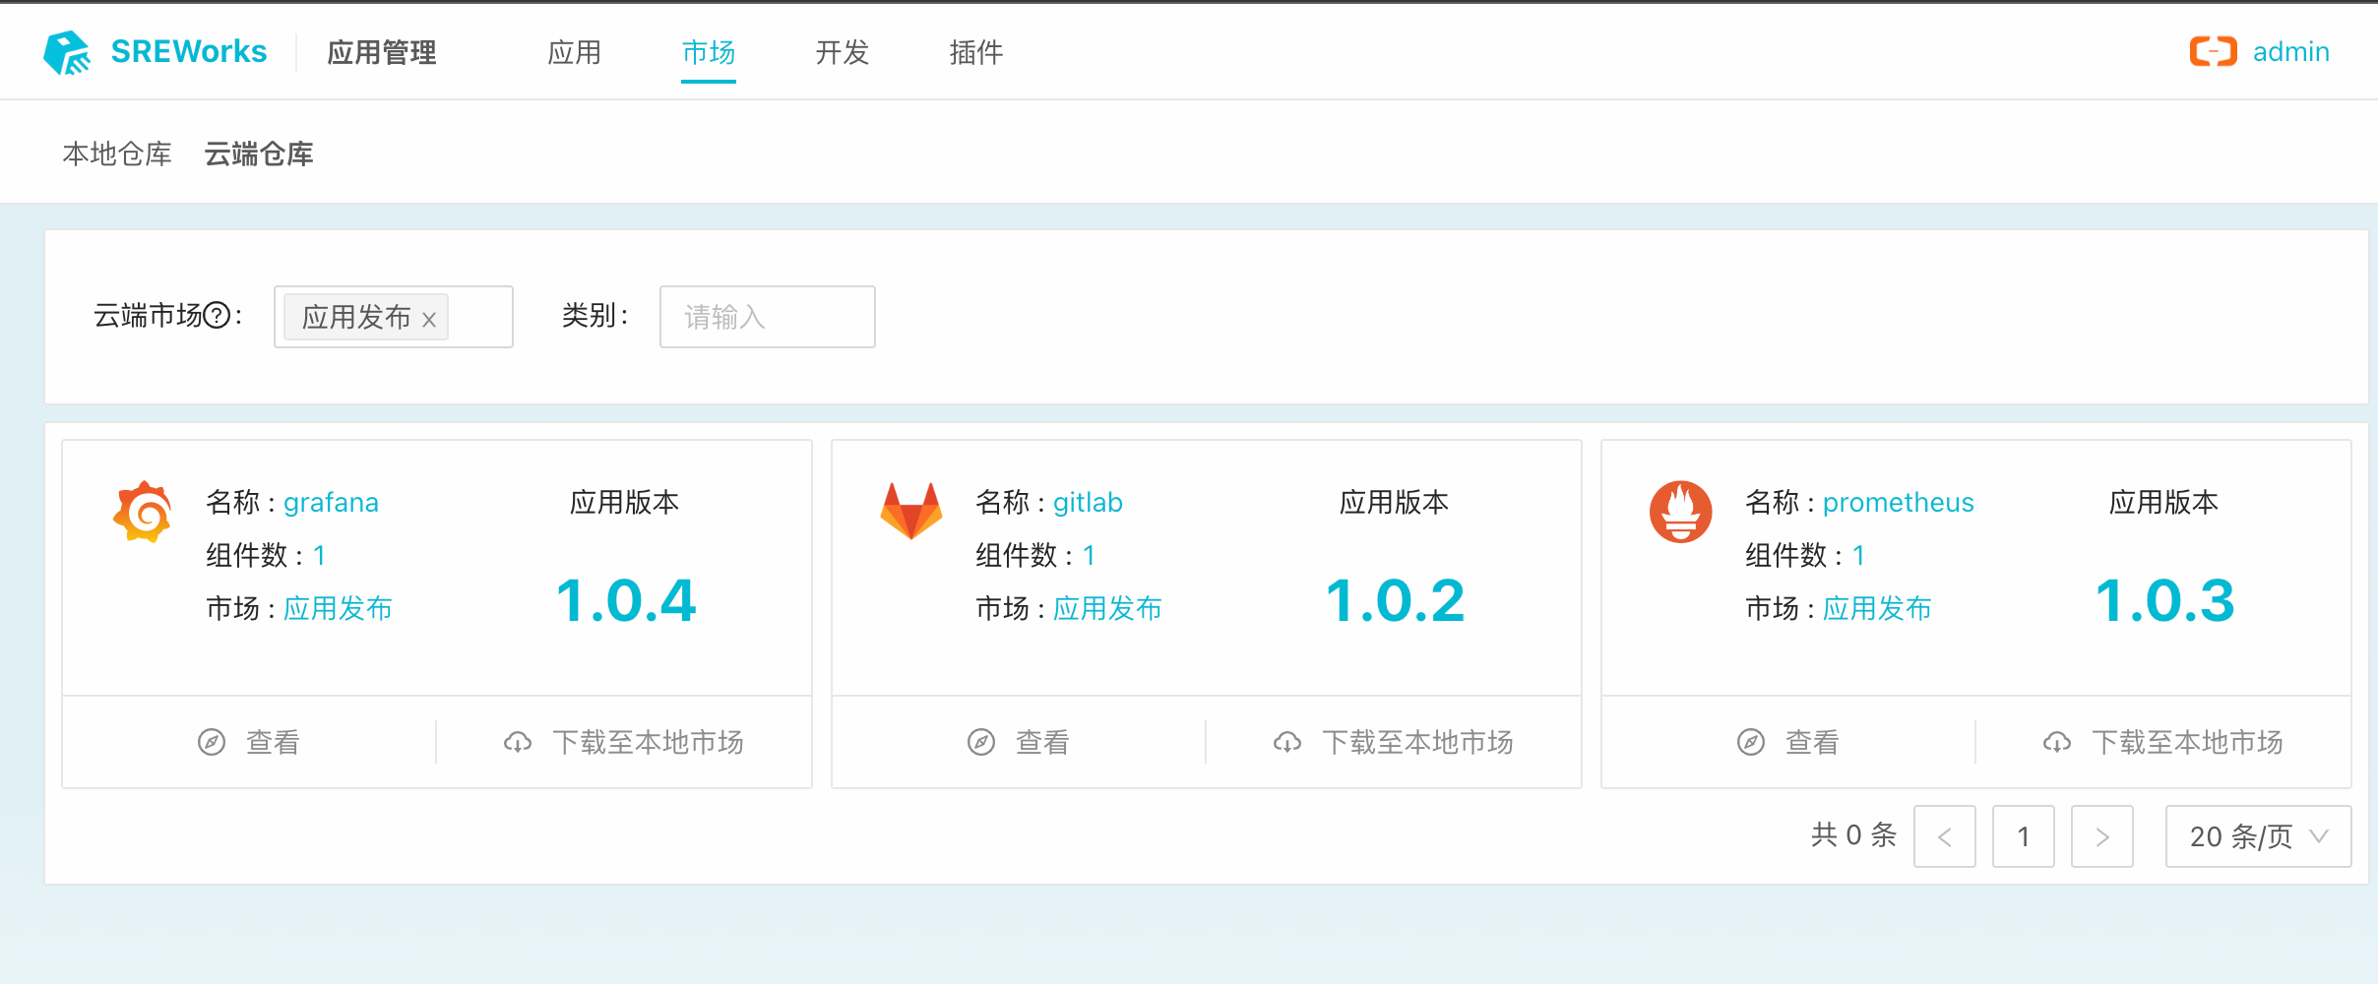Switch to 本地仓库 sub-tab
2378x984 pixels.
[117, 154]
